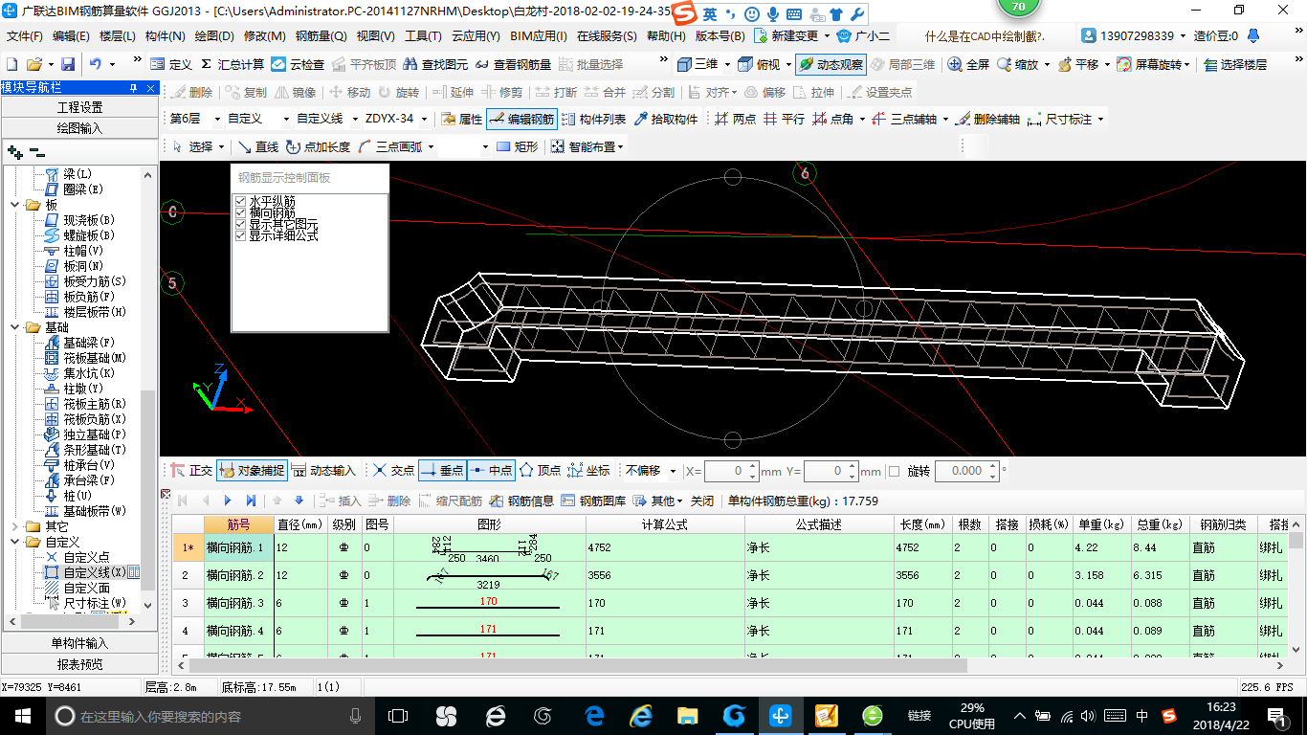The image size is (1307, 735).
Task: Click the open folder icon
Action: coord(33,64)
